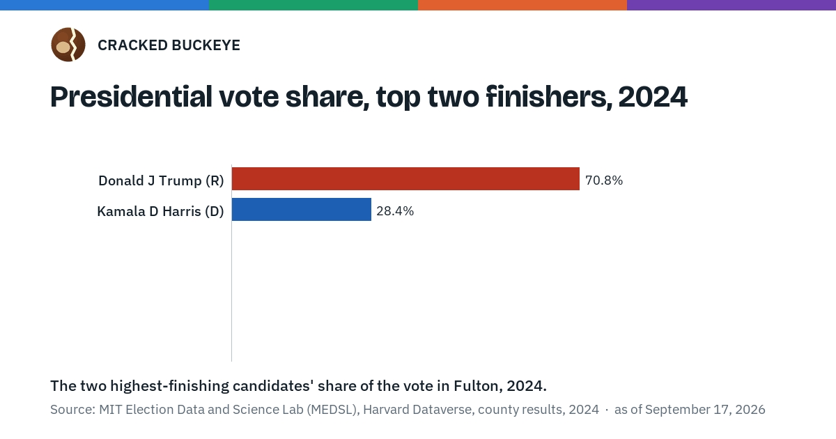The image size is (836, 439).
Task: Click the vertical chart axis line
Action: click(231, 263)
